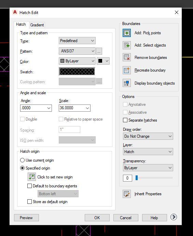
Task: Open the Pattern dropdown showing ANSI37
Action: pyautogui.click(x=77, y=51)
